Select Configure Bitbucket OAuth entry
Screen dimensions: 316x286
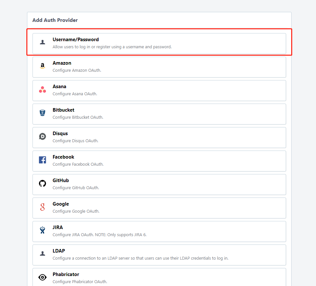78,117
